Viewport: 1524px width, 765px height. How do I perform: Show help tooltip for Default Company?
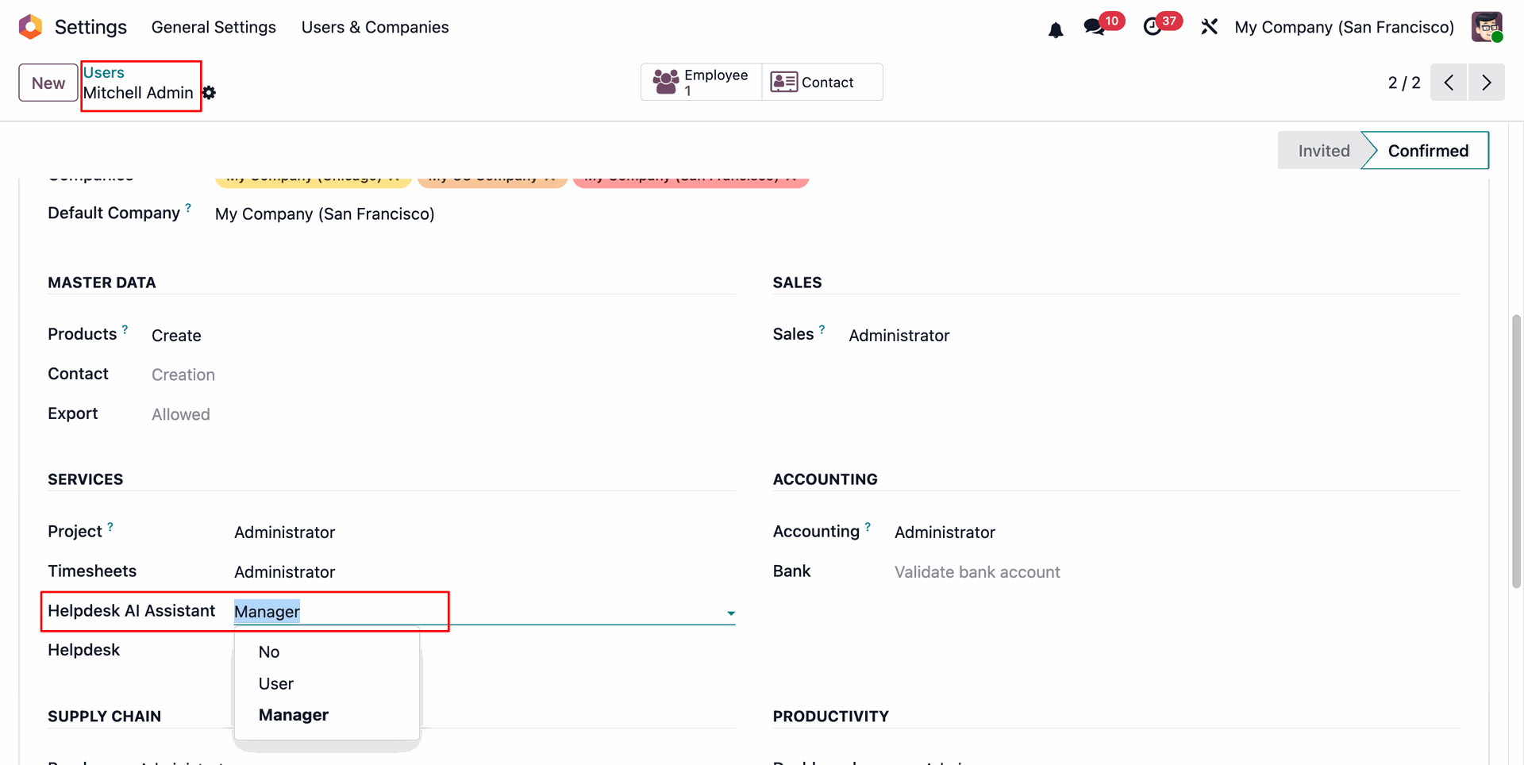point(188,207)
